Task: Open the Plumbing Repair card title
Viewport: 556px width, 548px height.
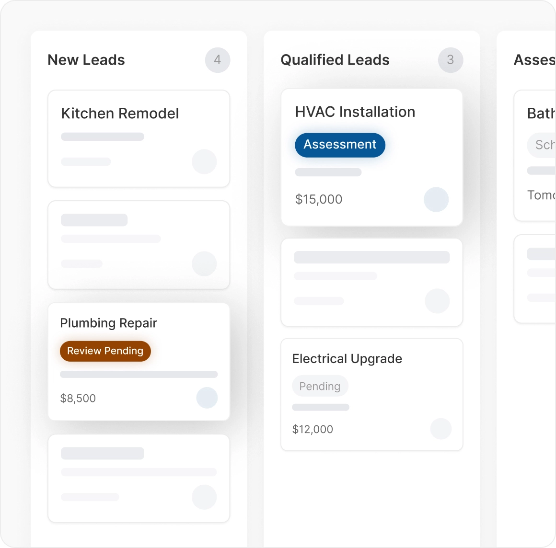Action: [109, 323]
